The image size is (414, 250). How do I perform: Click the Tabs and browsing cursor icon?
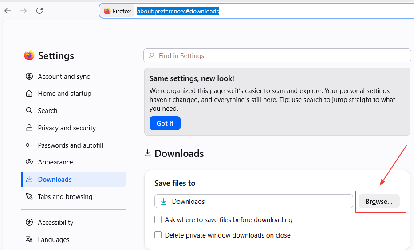29,196
